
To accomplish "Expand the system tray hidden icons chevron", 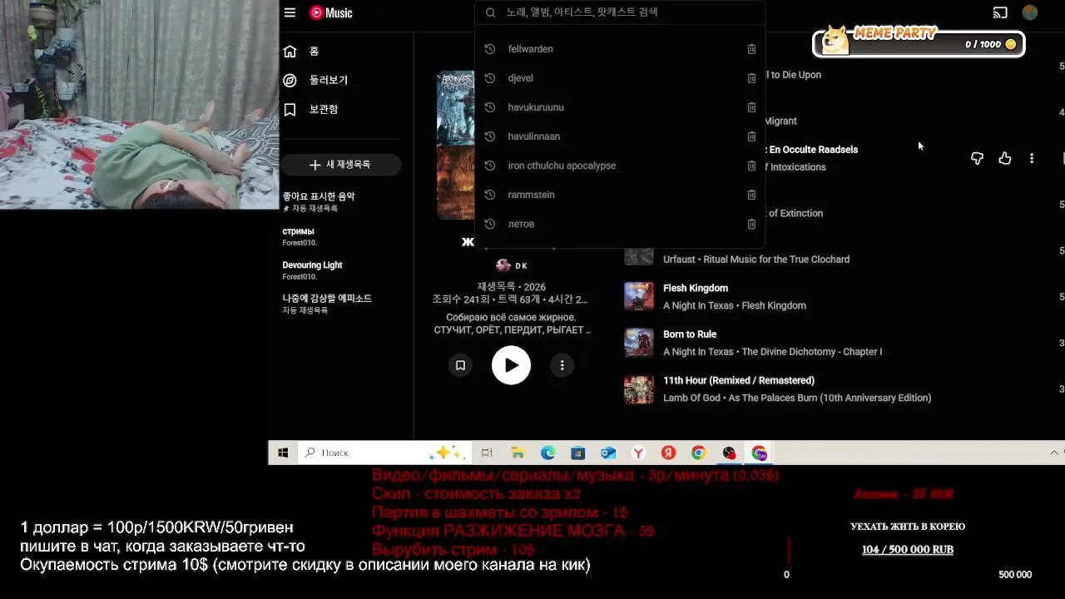I will pyautogui.click(x=1054, y=453).
